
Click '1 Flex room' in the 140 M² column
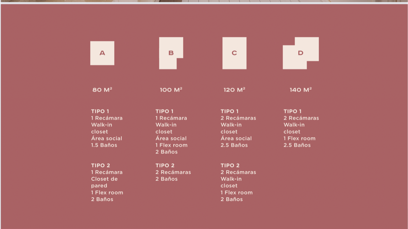[300, 138]
